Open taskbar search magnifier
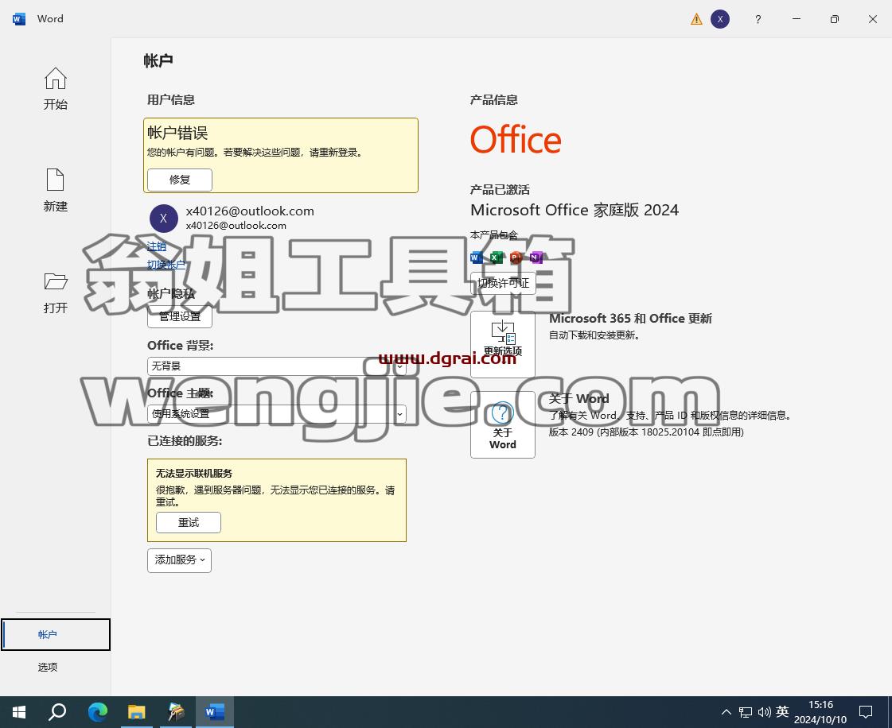Viewport: 892px width, 728px height. pos(57,712)
